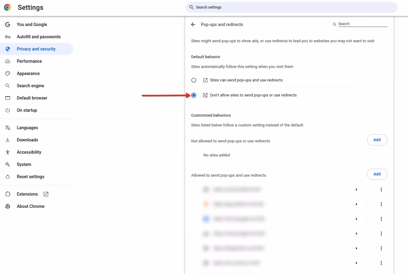Open more actions for the blue-favicon site
Viewport: 408px width, 274px height.
(381, 219)
